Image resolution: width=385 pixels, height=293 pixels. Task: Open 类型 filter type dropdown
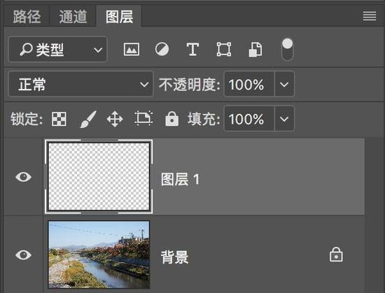point(57,49)
